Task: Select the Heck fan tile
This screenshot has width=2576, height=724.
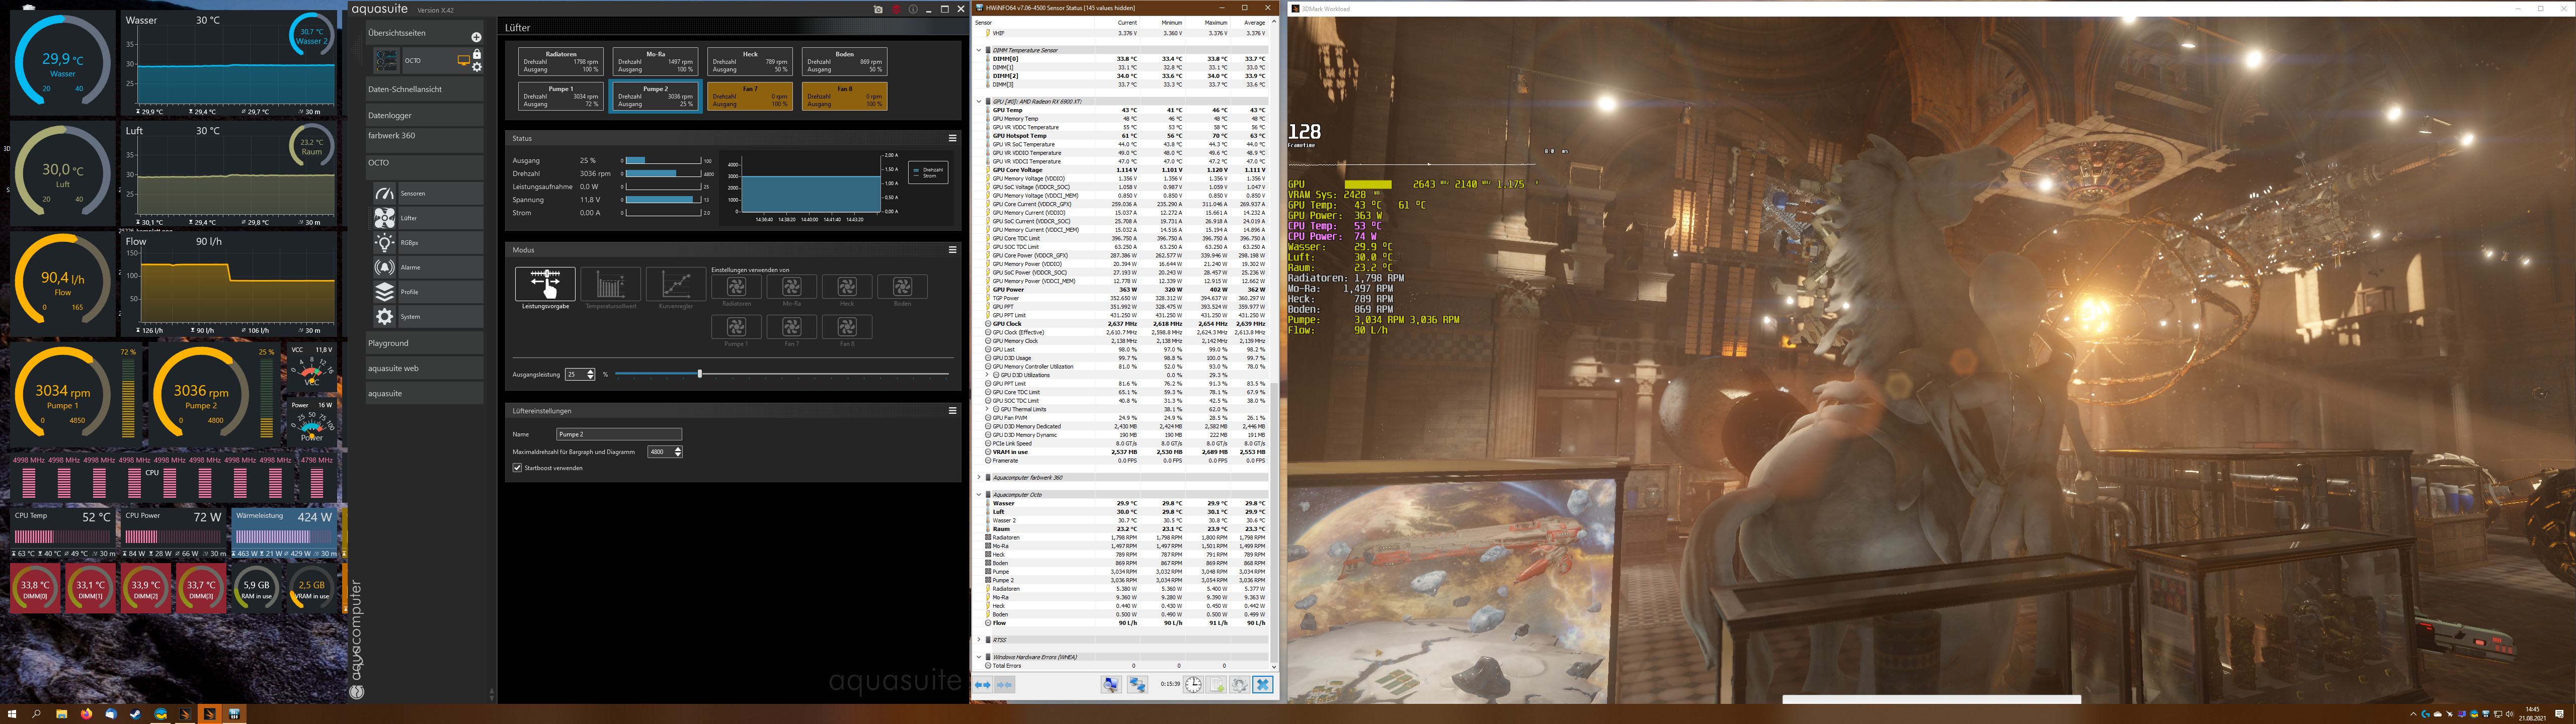Action: click(750, 61)
